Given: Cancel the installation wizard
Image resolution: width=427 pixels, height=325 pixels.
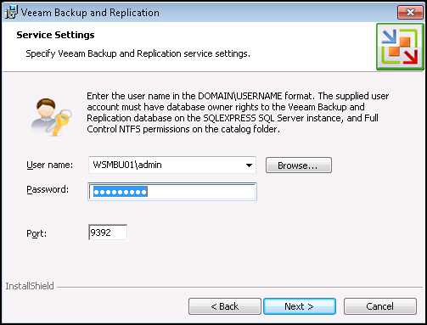Looking at the screenshot, I should [x=380, y=306].
